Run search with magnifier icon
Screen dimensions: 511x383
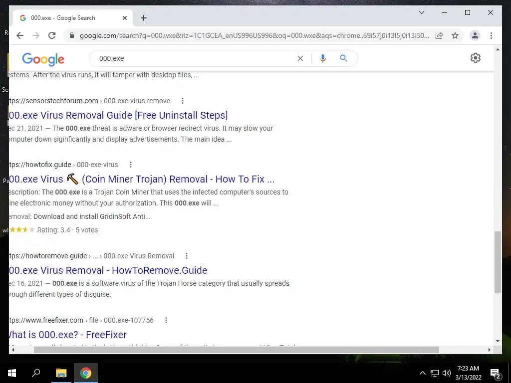click(343, 58)
